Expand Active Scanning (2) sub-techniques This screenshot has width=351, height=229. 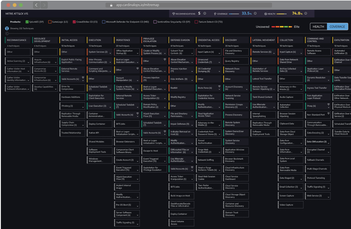[29, 62]
